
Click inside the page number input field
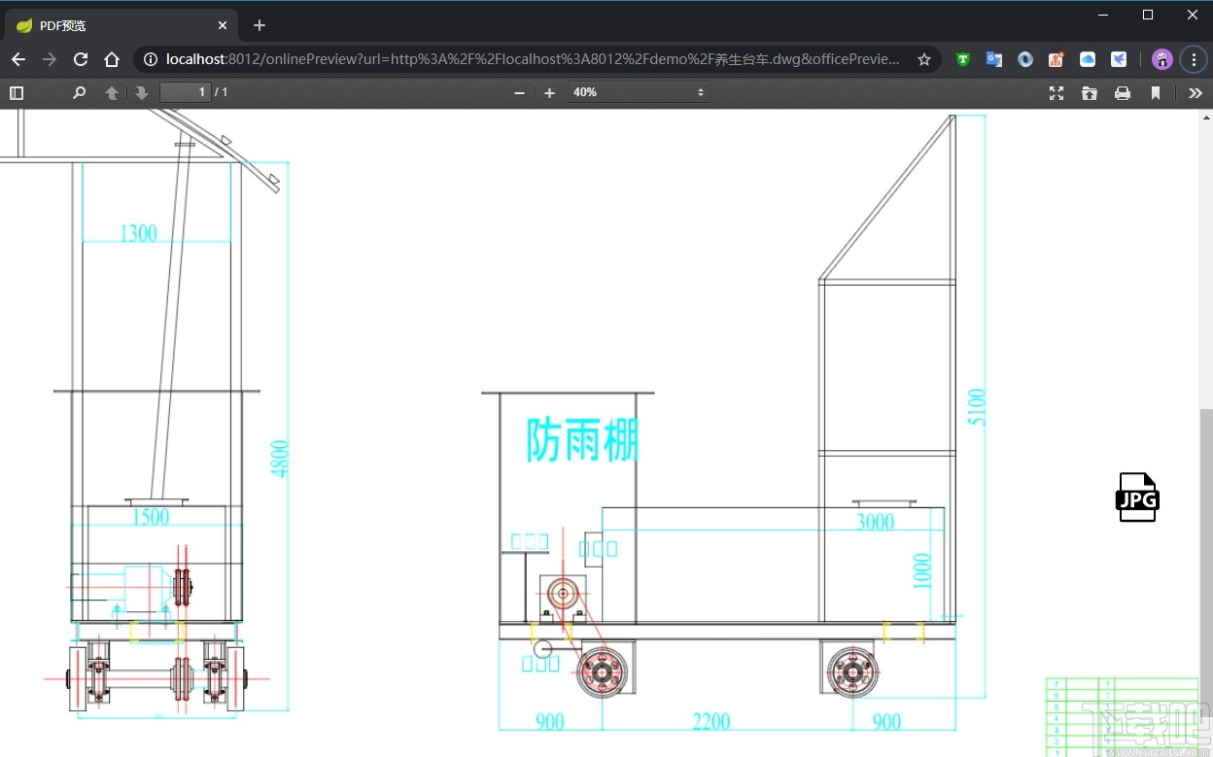[x=185, y=91]
